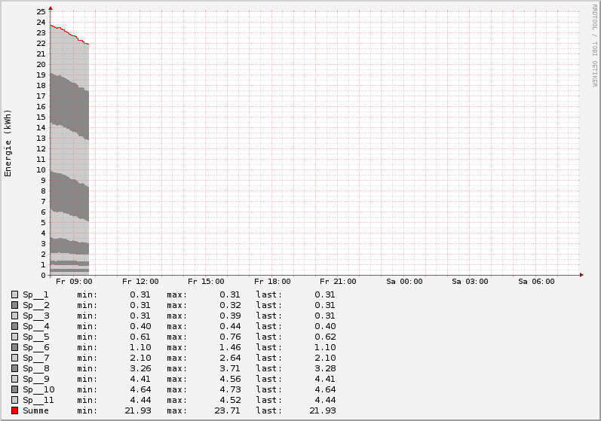601x421 pixels.
Task: Click the Sa 00:00 time axis label
Action: coord(404,282)
